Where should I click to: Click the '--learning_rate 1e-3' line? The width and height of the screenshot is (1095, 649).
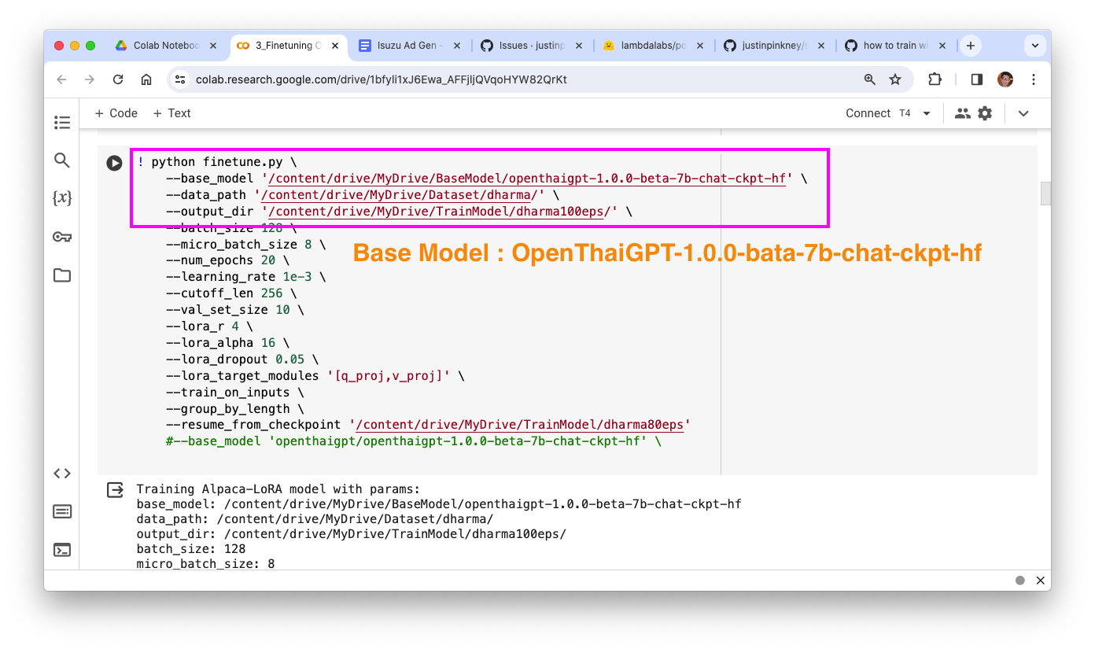(x=245, y=277)
